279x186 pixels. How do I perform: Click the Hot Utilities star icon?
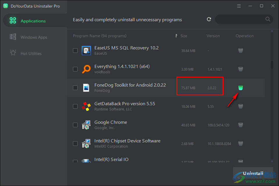pyautogui.click(x=13, y=53)
